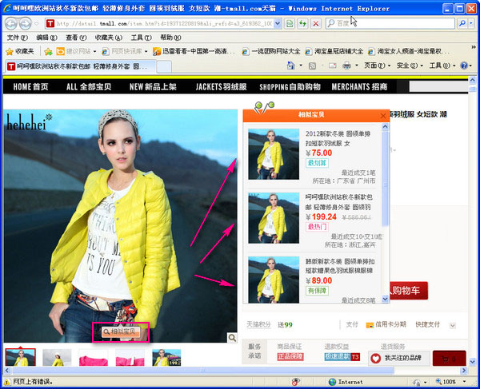The width and height of the screenshot is (480, 389).
Task: Click the compatibility view icon by address bar
Action: [290, 23]
